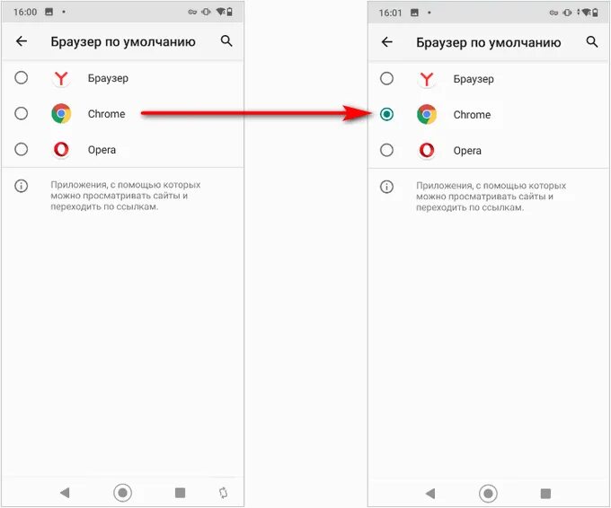The height and width of the screenshot is (508, 611).
Task: Tap the info icon on the left screen
Action: pos(21,186)
